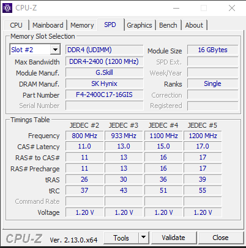The width and height of the screenshot is (246, 248).
Task: Click the JEDEC #4 column header
Action: click(x=163, y=125)
